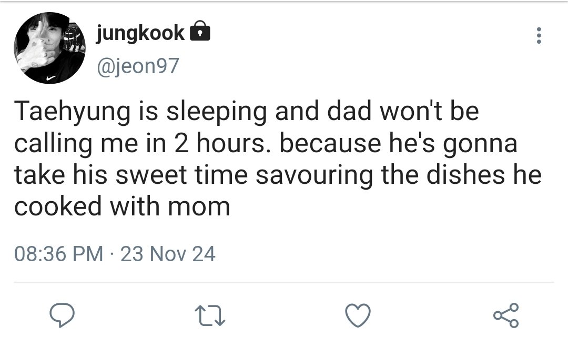The width and height of the screenshot is (568, 346).
Task: Tap the share icon below the tweet
Action: (x=506, y=315)
